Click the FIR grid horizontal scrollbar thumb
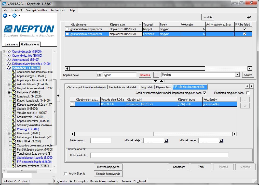Viewport: 259px width, 185px height. coord(114,134)
